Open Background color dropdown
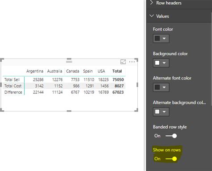 pos(161,63)
